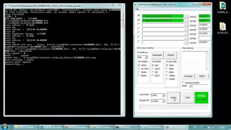
Task: Switch to Esp8266_set_upla... Arduino taskbar item
Action: point(51,127)
